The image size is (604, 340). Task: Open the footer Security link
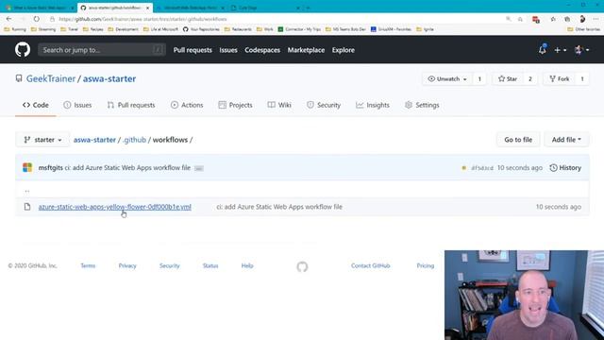point(170,265)
